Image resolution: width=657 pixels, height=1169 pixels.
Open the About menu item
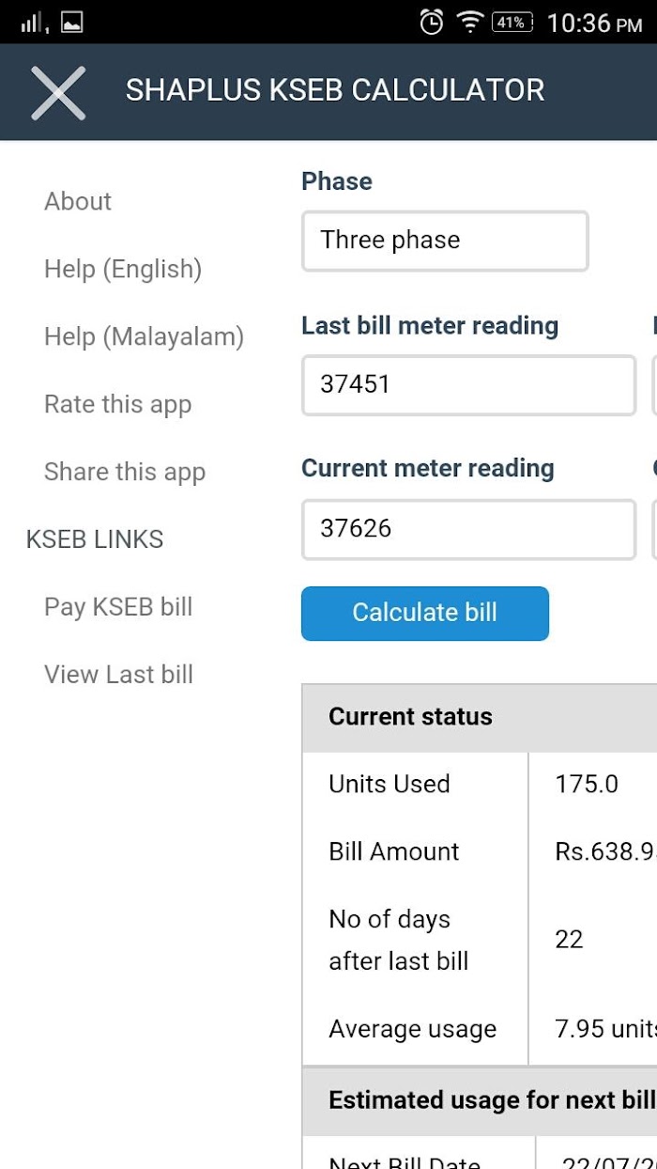click(x=78, y=201)
